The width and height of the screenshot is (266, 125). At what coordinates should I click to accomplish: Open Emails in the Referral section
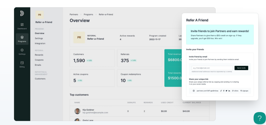(x=38, y=65)
